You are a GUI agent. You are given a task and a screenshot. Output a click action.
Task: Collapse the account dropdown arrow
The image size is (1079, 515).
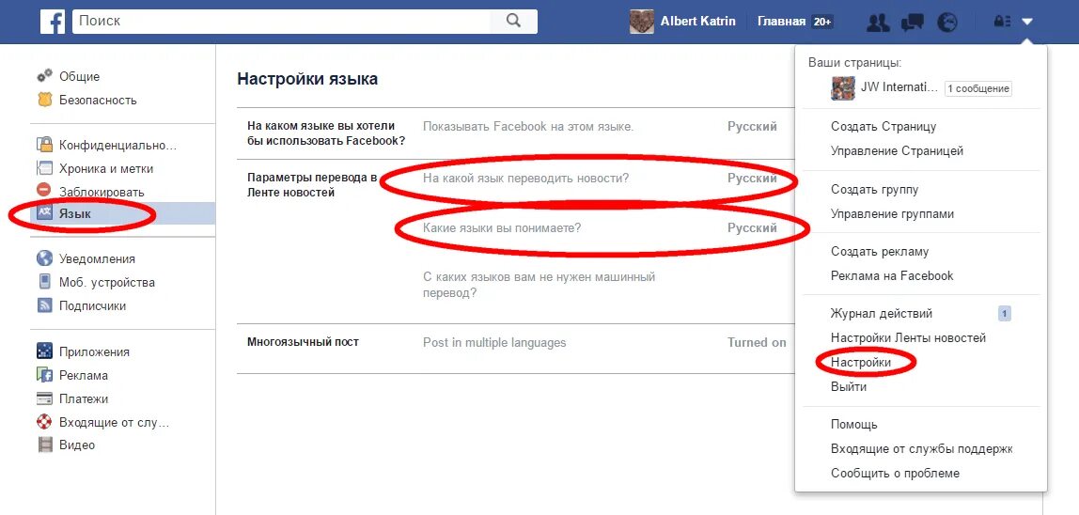(1026, 22)
